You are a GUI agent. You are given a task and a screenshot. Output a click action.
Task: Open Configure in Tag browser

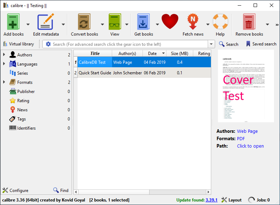[16, 190]
